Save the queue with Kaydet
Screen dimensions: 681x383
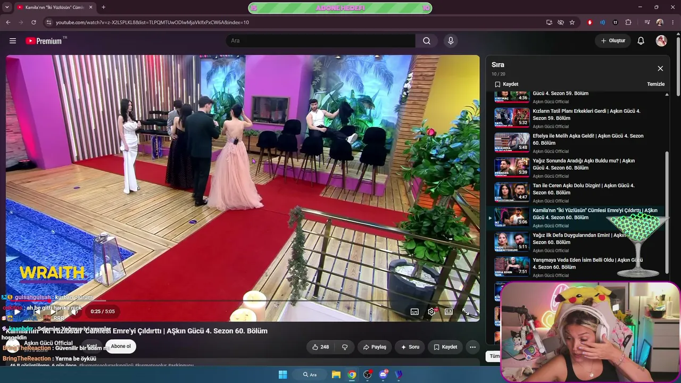(506, 84)
